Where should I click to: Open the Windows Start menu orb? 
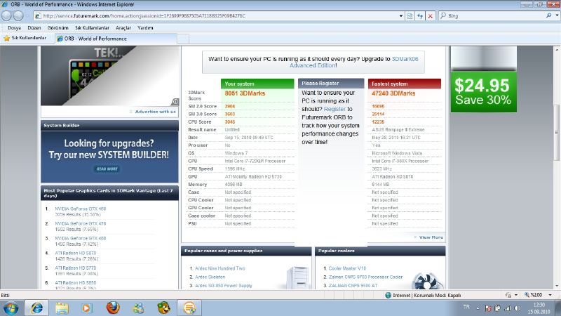click(x=11, y=308)
